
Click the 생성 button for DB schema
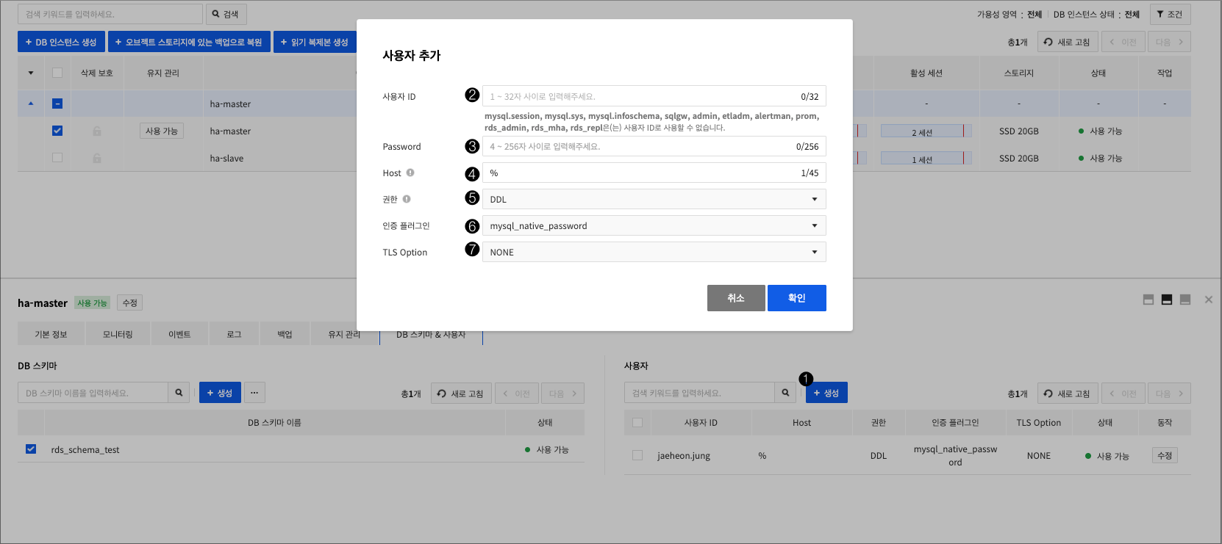[x=220, y=393]
